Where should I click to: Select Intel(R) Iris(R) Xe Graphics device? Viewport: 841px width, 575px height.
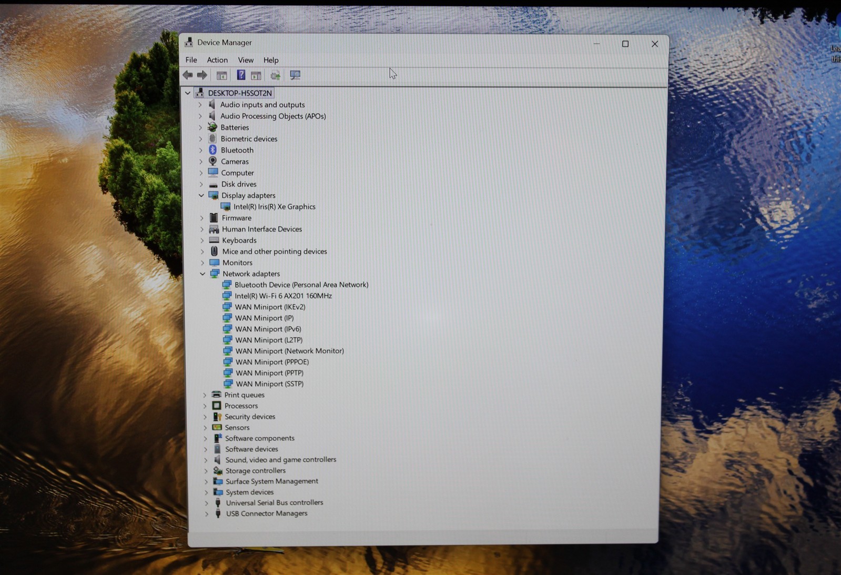tap(275, 207)
